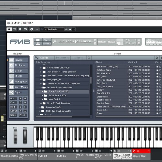Open the Attributes page in Navigator

click(x=18, y=65)
